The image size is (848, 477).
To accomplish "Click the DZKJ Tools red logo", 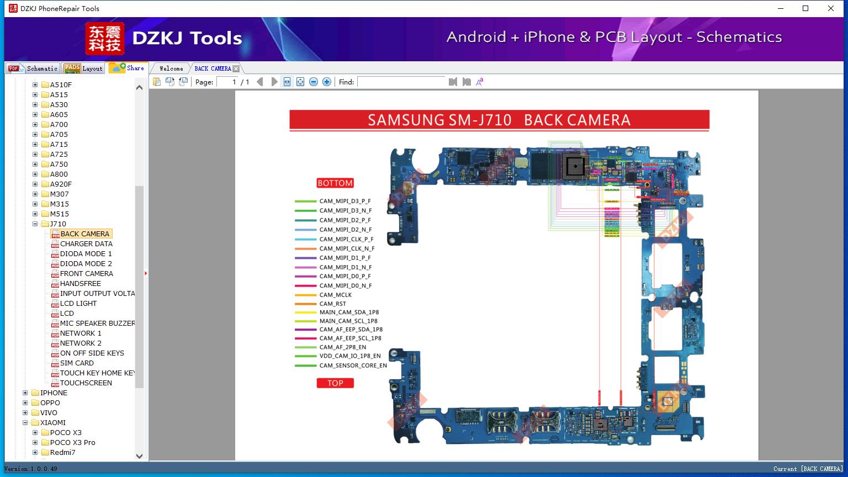I will click(x=105, y=39).
